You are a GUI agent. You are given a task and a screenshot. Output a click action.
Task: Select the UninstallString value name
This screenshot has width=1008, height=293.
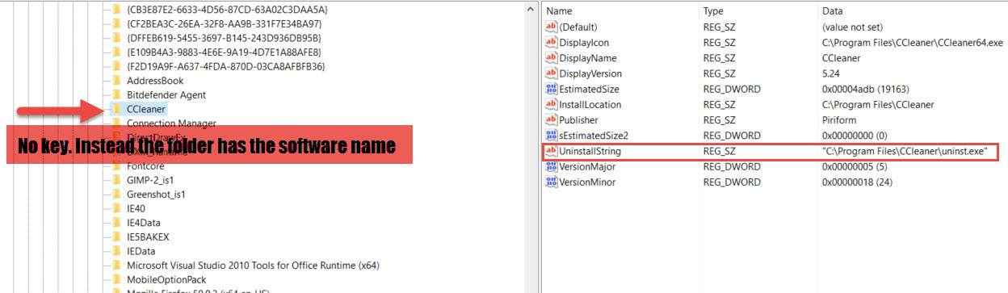point(590,151)
